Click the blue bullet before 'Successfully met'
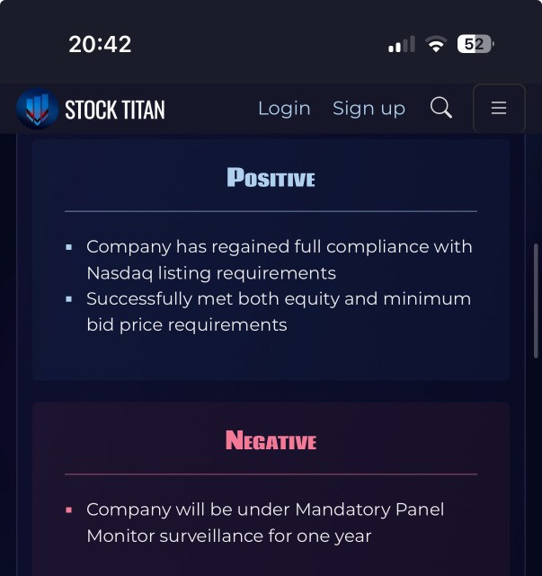 [x=68, y=299]
